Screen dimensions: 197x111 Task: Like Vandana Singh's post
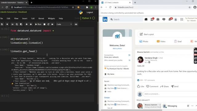[141, 86]
